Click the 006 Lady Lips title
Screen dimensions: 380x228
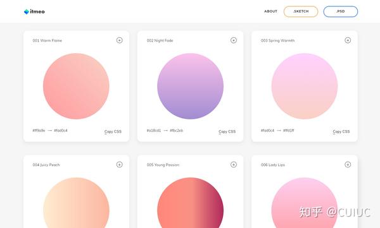pyautogui.click(x=272, y=165)
